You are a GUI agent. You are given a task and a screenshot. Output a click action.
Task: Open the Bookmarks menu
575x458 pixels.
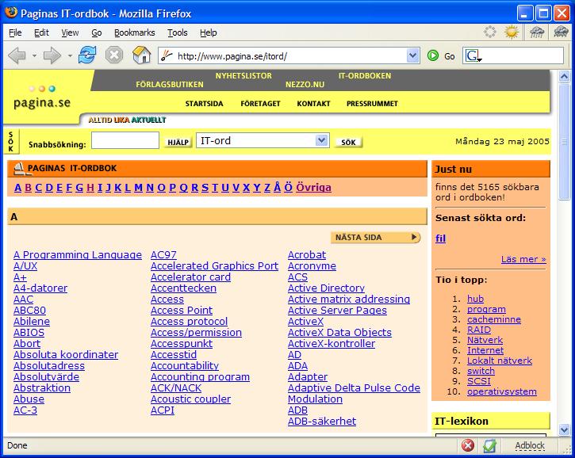(135, 32)
